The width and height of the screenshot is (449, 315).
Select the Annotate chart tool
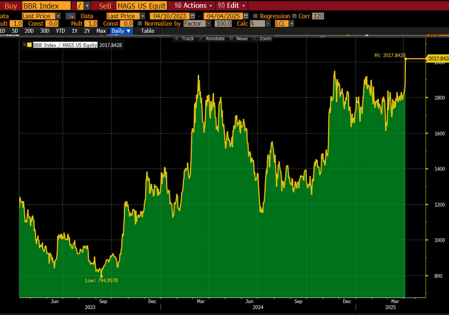click(213, 39)
